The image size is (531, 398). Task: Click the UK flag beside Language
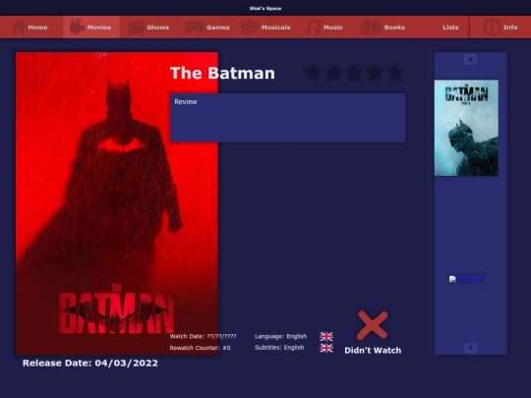coord(326,336)
